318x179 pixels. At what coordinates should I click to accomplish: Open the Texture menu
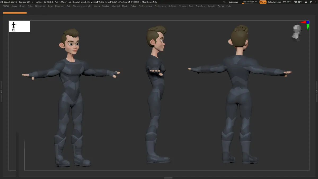(183, 6)
